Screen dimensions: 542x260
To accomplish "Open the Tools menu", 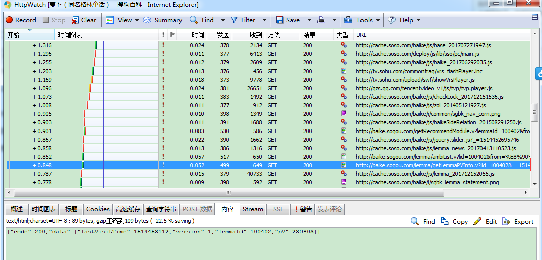I will (x=359, y=20).
